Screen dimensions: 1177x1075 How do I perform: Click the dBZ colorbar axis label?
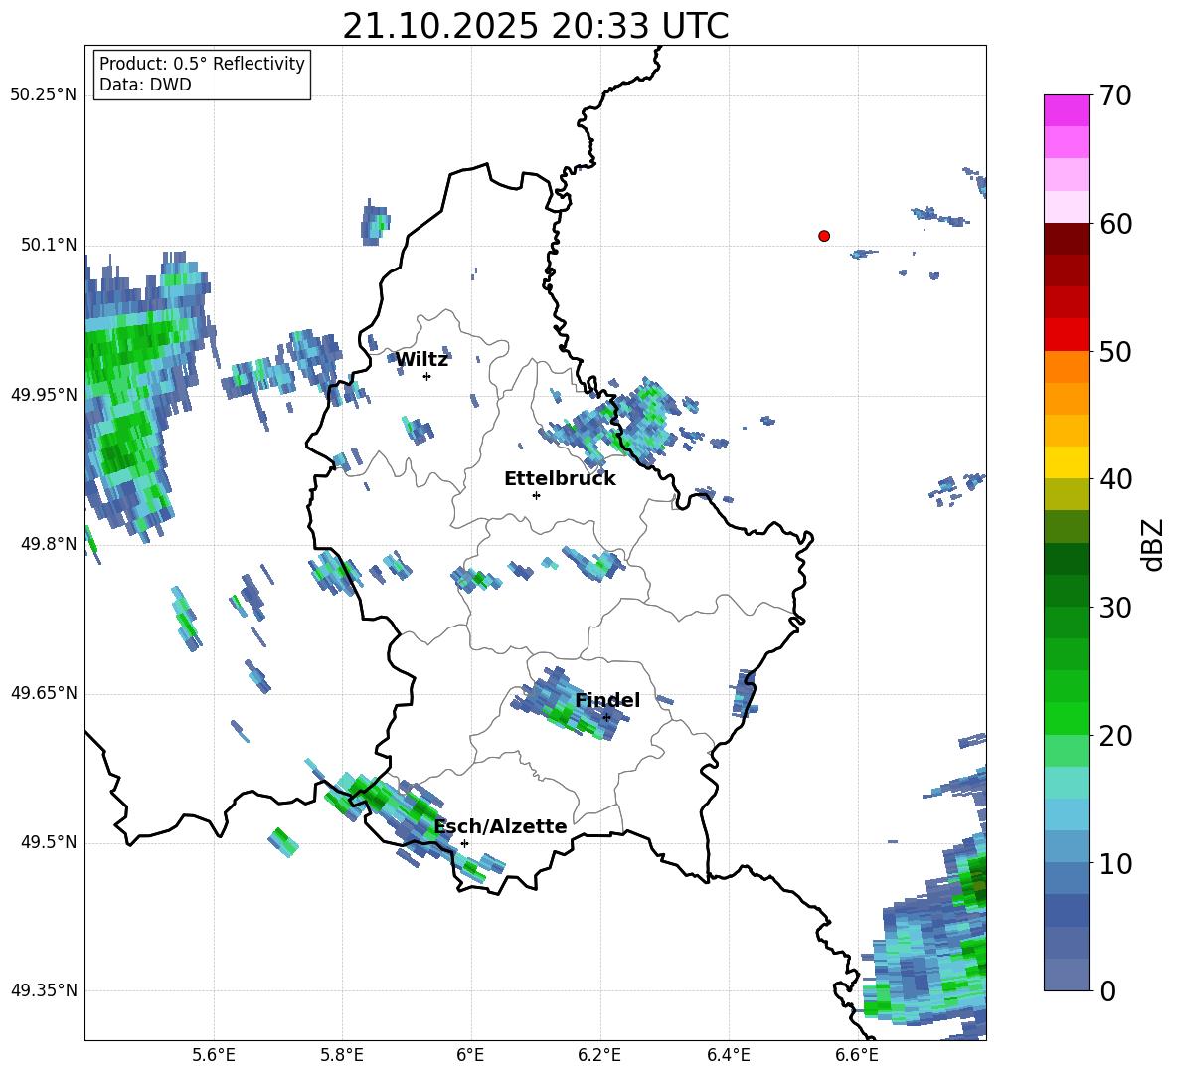click(x=1154, y=544)
